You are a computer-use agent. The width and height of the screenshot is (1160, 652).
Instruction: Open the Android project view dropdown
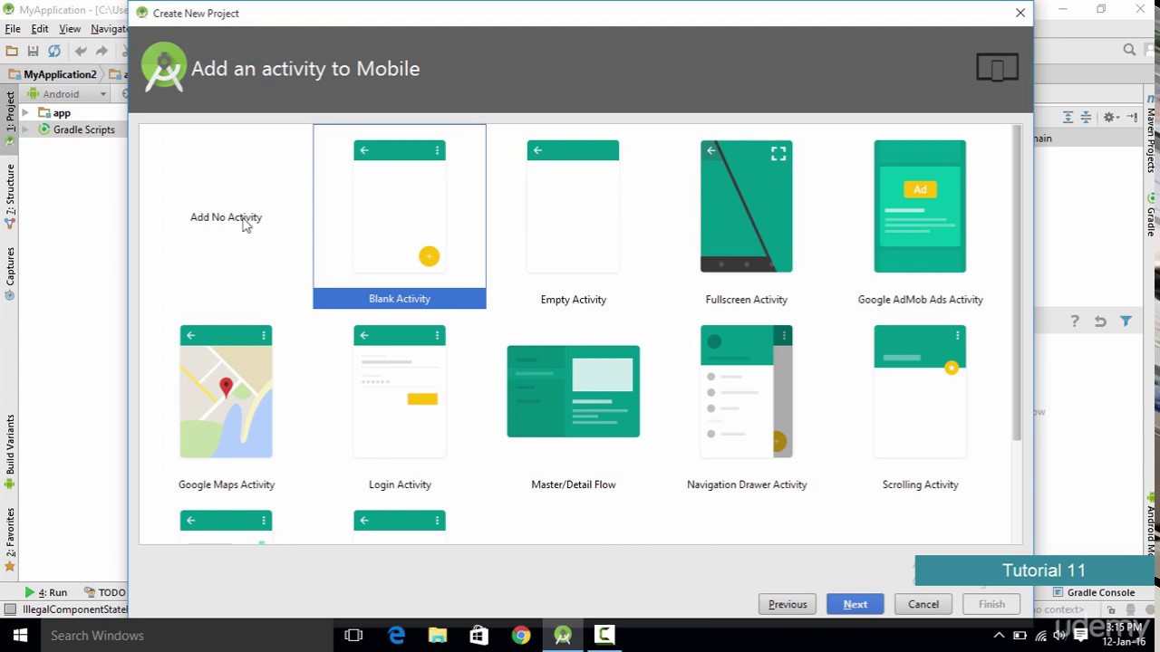[x=67, y=94]
